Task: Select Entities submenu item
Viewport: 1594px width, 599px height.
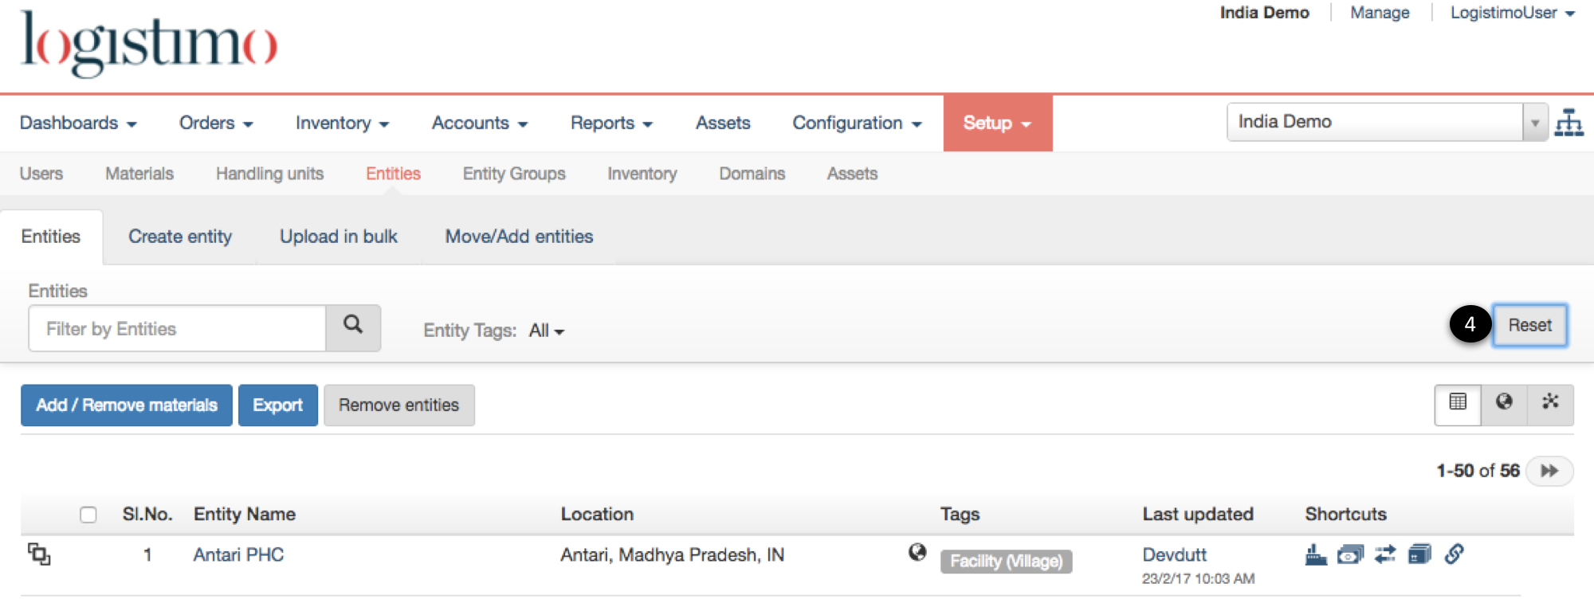Action: point(393,174)
